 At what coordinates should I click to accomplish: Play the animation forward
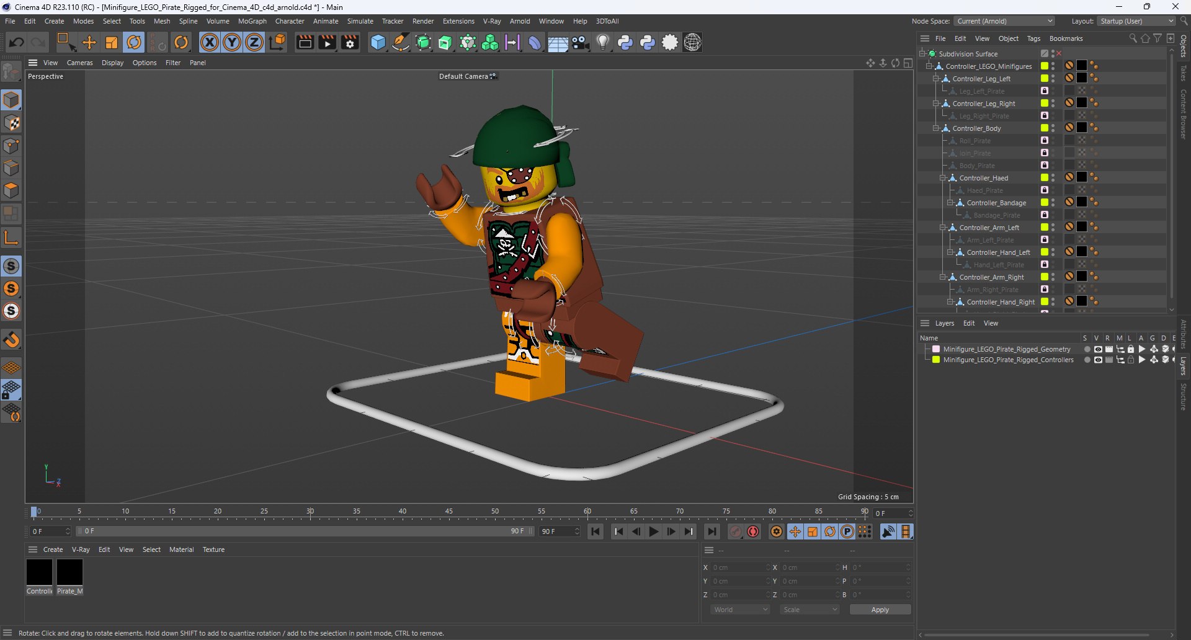(x=653, y=531)
